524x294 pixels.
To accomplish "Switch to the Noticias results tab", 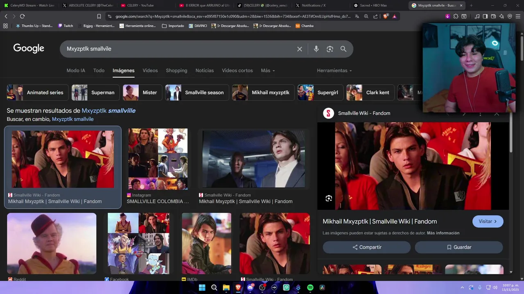I will pos(205,71).
